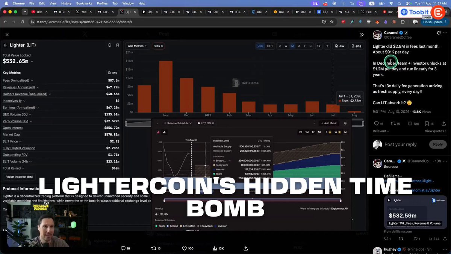
Task: Open Chrome Bookmarks menu
Action: click(x=84, y=3)
